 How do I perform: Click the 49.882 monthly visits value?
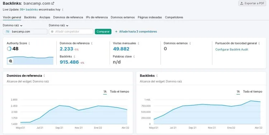(x=121, y=49)
